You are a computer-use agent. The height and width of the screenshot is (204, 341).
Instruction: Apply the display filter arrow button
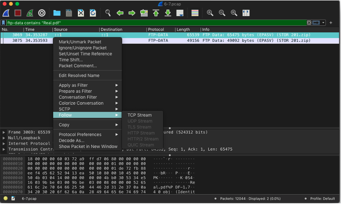click(316, 23)
